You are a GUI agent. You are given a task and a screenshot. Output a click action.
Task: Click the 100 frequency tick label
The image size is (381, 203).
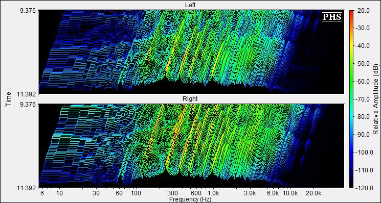coord(136,193)
